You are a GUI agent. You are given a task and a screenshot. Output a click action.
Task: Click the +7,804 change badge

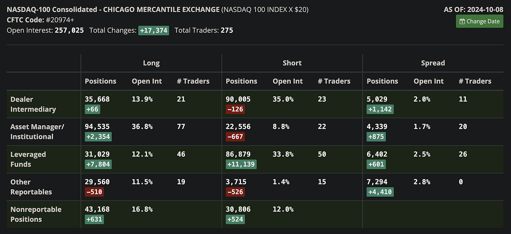pyautogui.click(x=98, y=164)
